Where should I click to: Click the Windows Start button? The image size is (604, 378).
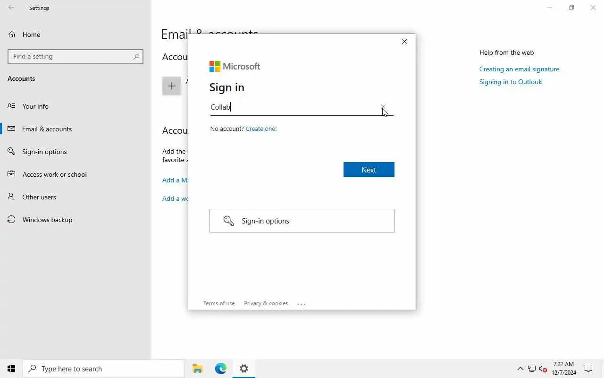coord(11,369)
